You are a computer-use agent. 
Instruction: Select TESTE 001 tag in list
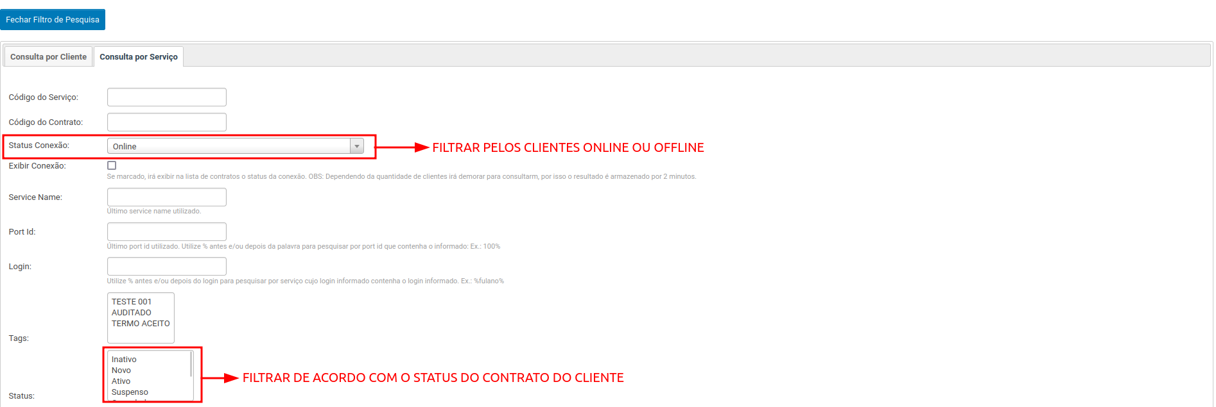click(x=132, y=302)
